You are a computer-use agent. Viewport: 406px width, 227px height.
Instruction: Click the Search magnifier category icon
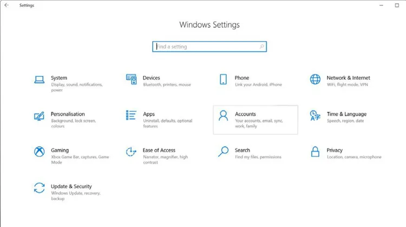(x=223, y=152)
